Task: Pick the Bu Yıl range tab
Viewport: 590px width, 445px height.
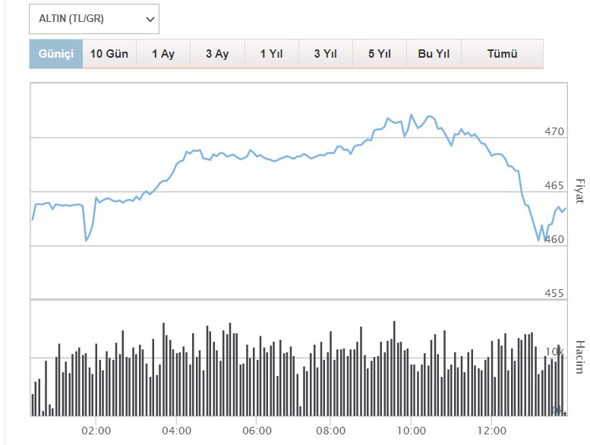Action: 434,54
